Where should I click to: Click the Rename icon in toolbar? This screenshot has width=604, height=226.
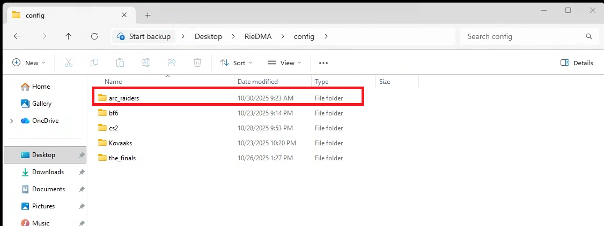pyautogui.click(x=146, y=63)
